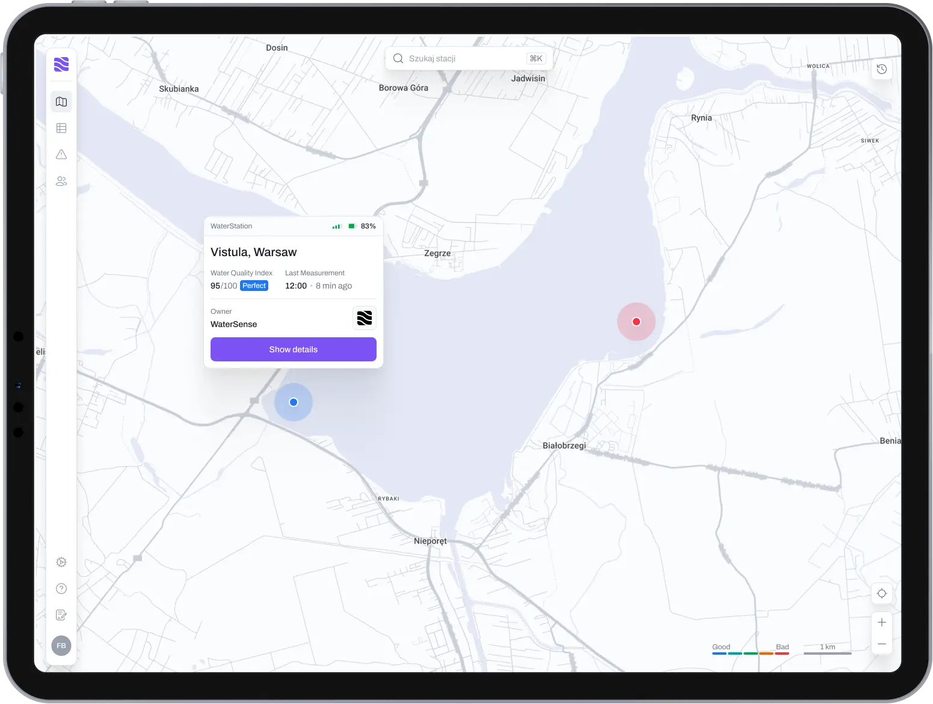Open the history clock icon
933x704 pixels.
(882, 69)
